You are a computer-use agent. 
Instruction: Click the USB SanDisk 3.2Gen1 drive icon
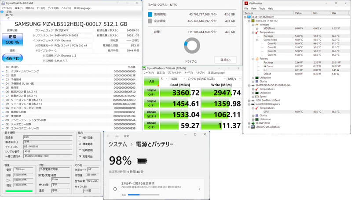coord(253,100)
